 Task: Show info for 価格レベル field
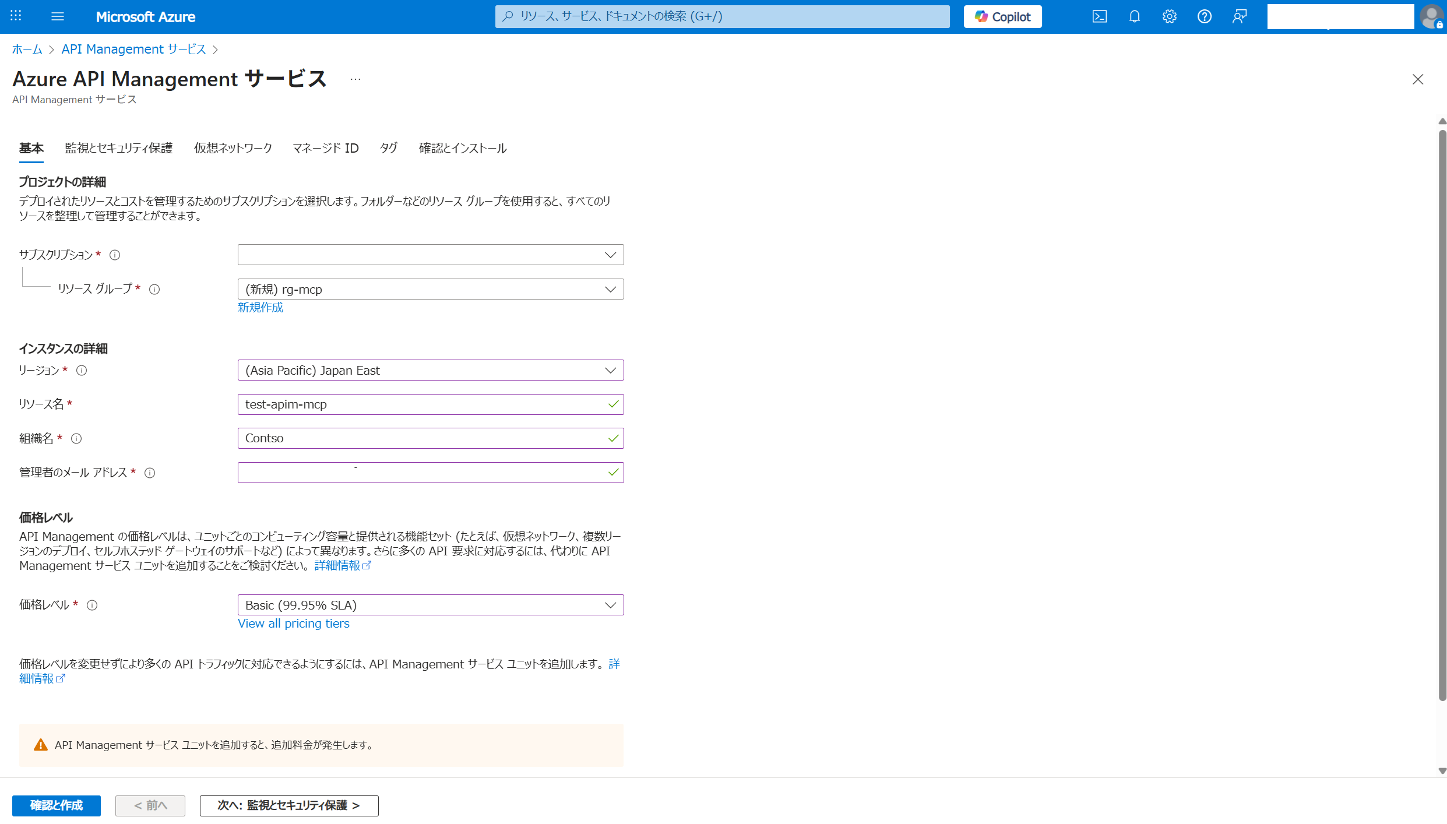pyautogui.click(x=92, y=605)
